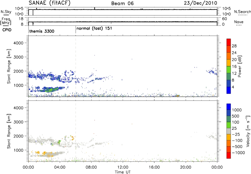
Task: Click the "Slant Range [km]" label of Velocity panel
Action: pos(9,131)
